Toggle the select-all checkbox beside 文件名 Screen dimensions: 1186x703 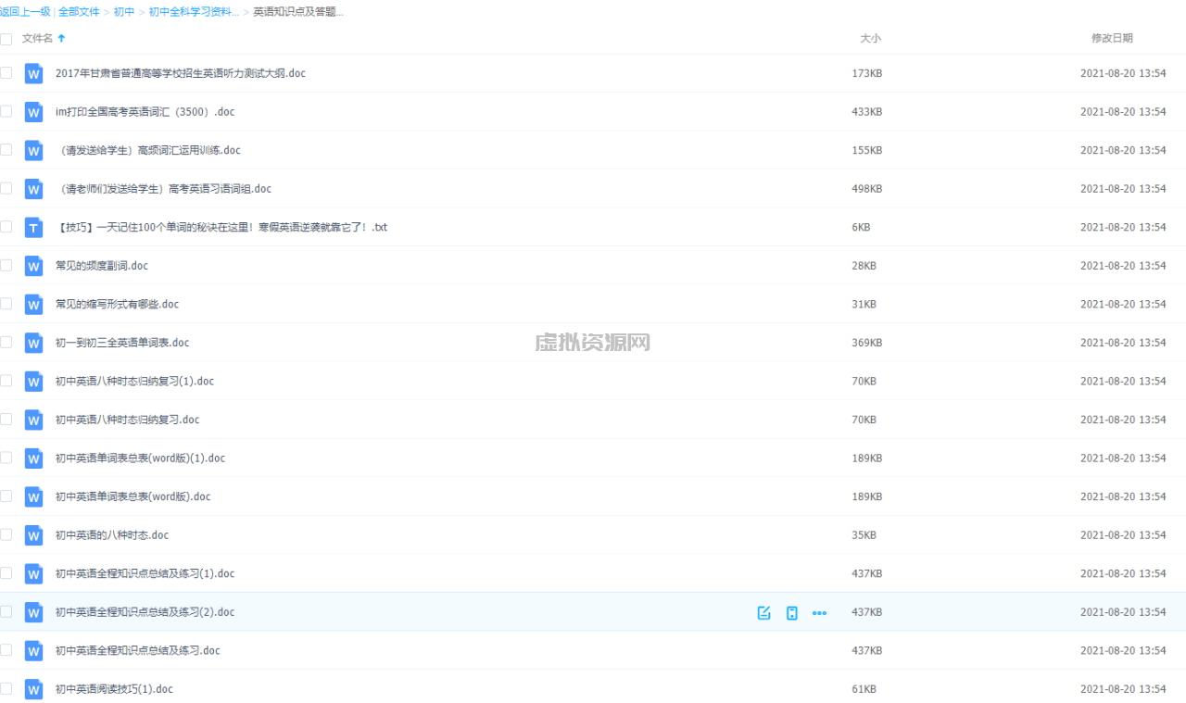[x=6, y=39]
